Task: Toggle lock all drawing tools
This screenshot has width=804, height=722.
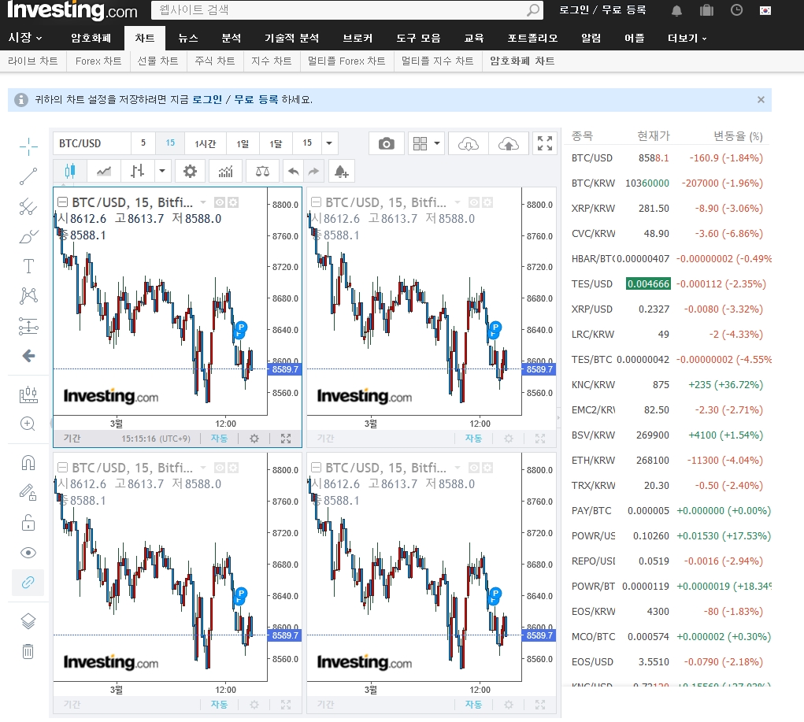Action: pos(28,523)
